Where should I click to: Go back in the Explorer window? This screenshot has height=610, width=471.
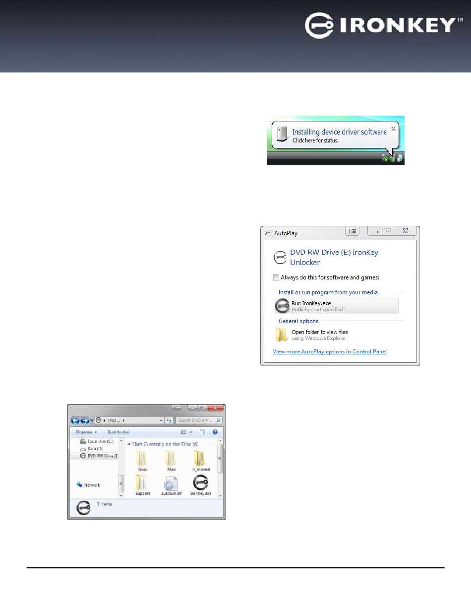coord(75,420)
